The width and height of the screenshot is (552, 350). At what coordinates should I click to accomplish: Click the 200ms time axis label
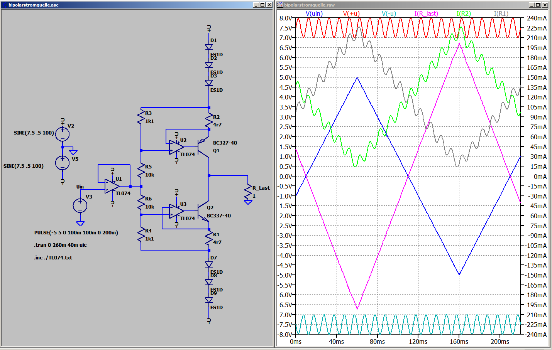coord(500,342)
